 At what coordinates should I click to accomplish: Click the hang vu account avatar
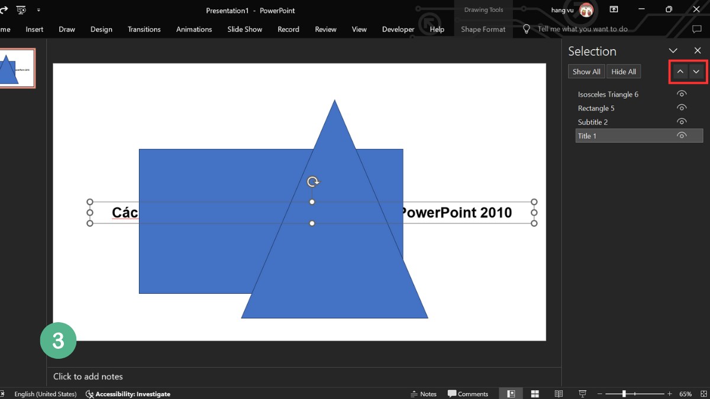[x=586, y=9]
